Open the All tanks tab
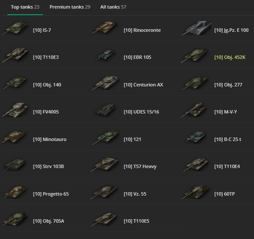 (113, 7)
